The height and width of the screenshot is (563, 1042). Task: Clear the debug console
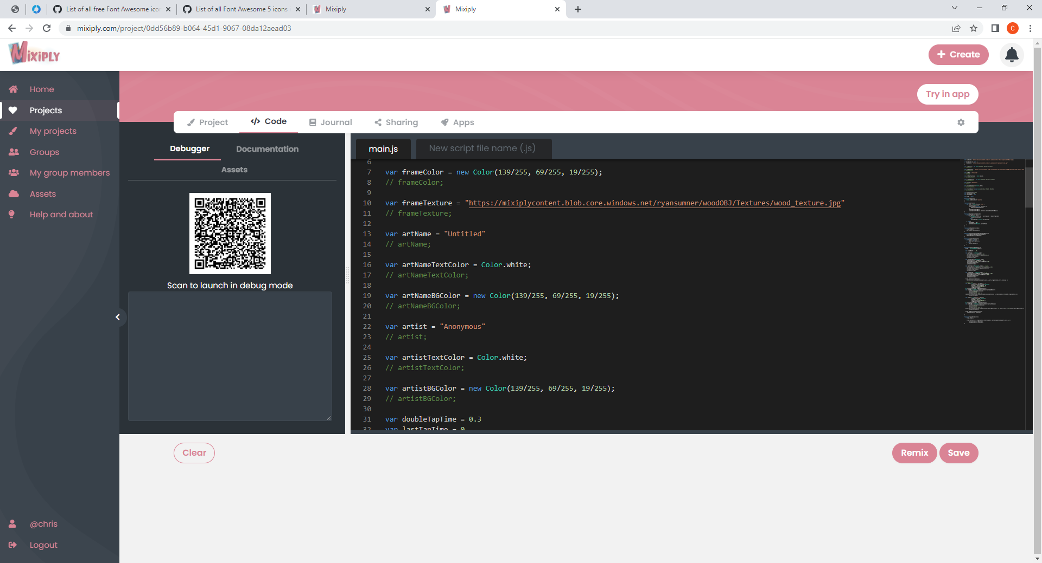[x=194, y=453]
